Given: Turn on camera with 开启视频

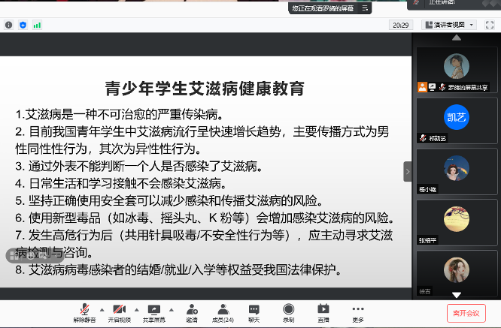Looking at the screenshot, I should (x=117, y=309).
